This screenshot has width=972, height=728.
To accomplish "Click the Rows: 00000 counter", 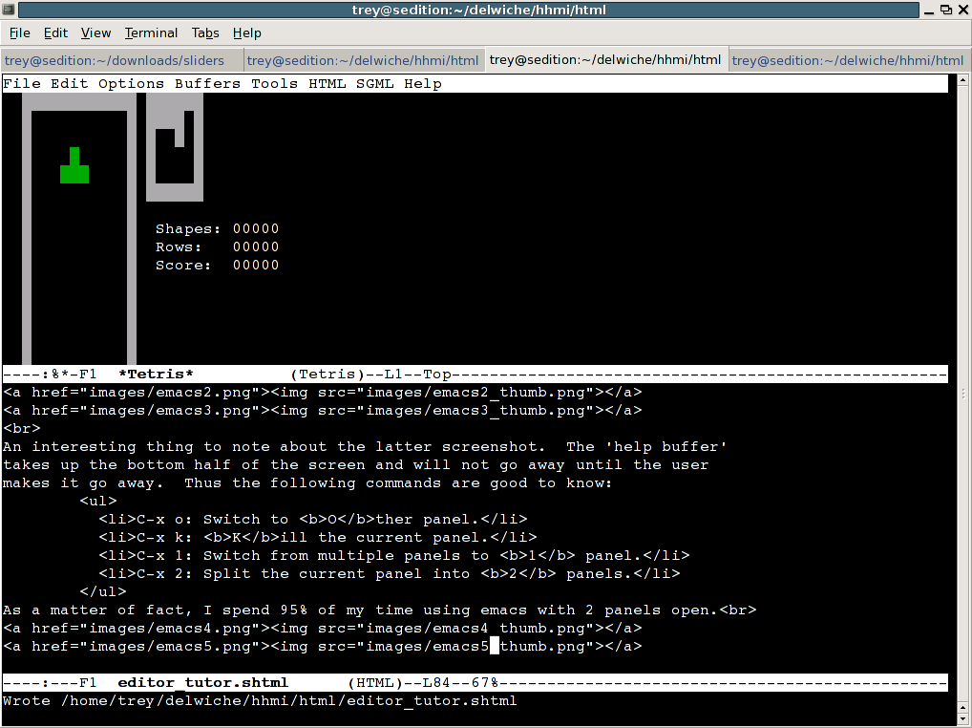I will click(x=217, y=246).
